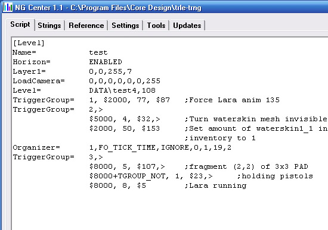Select the Tools tab

[156, 26]
